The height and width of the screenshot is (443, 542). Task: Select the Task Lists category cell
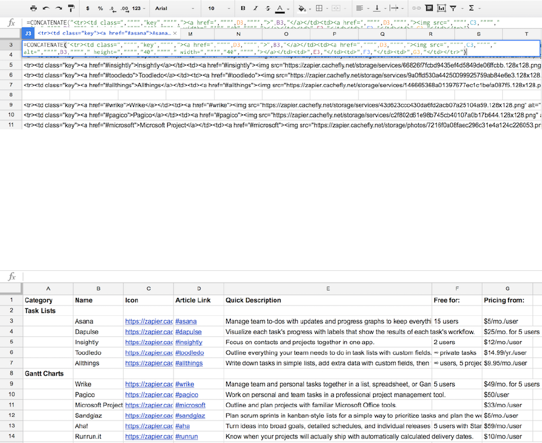(48, 311)
